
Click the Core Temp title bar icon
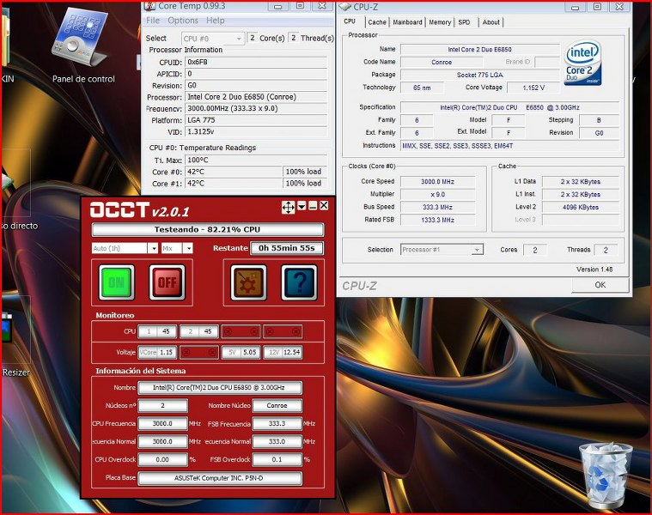coord(149,6)
